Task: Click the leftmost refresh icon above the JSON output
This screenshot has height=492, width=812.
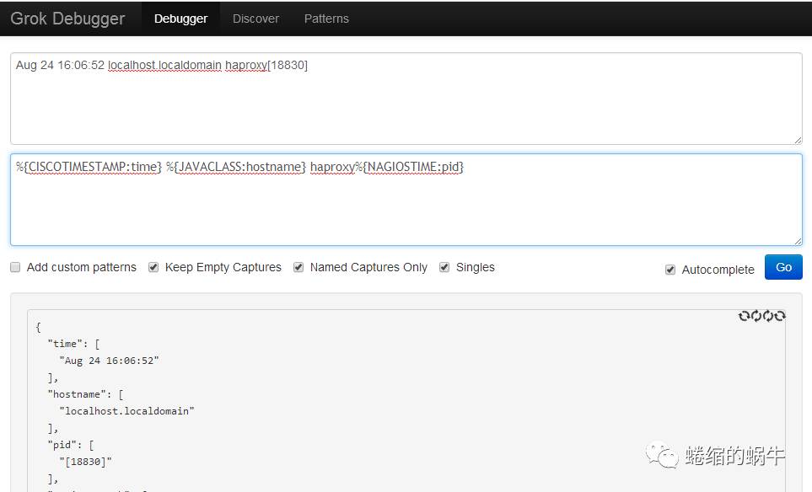Action: coord(744,316)
